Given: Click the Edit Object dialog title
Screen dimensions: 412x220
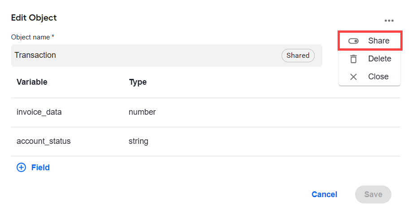Looking at the screenshot, I should [x=34, y=17].
